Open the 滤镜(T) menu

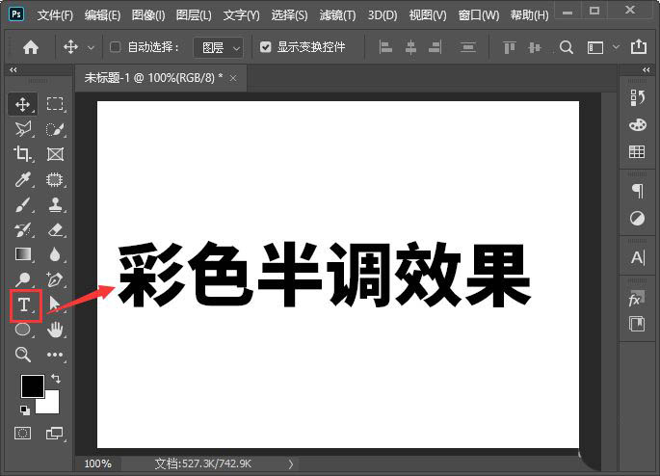point(337,15)
